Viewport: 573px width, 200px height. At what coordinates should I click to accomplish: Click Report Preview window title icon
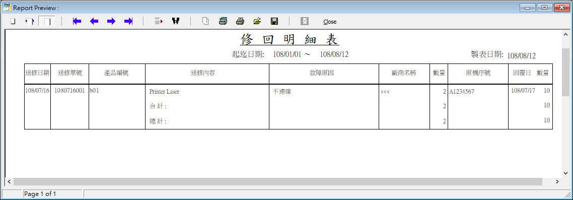point(7,8)
